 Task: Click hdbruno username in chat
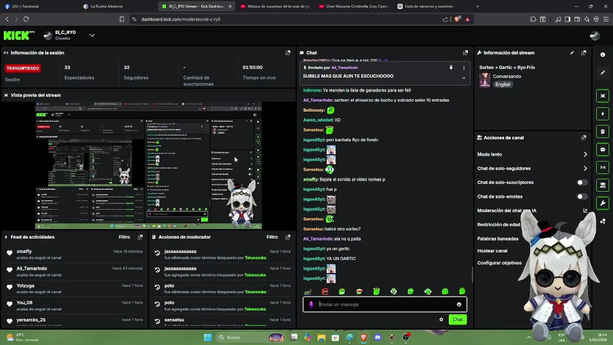coord(312,90)
